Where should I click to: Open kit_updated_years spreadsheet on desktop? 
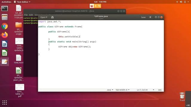(19, 74)
